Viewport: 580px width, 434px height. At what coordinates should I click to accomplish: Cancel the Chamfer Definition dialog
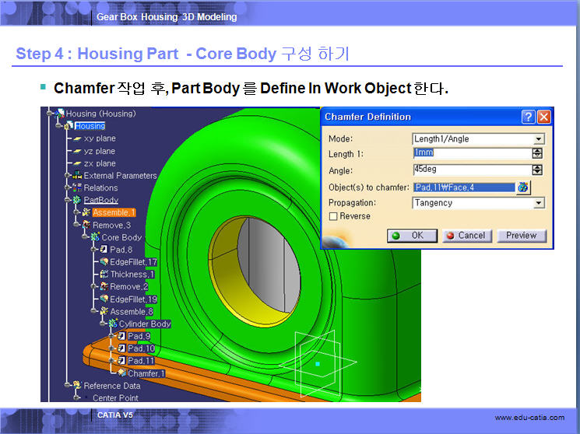pyautogui.click(x=465, y=236)
